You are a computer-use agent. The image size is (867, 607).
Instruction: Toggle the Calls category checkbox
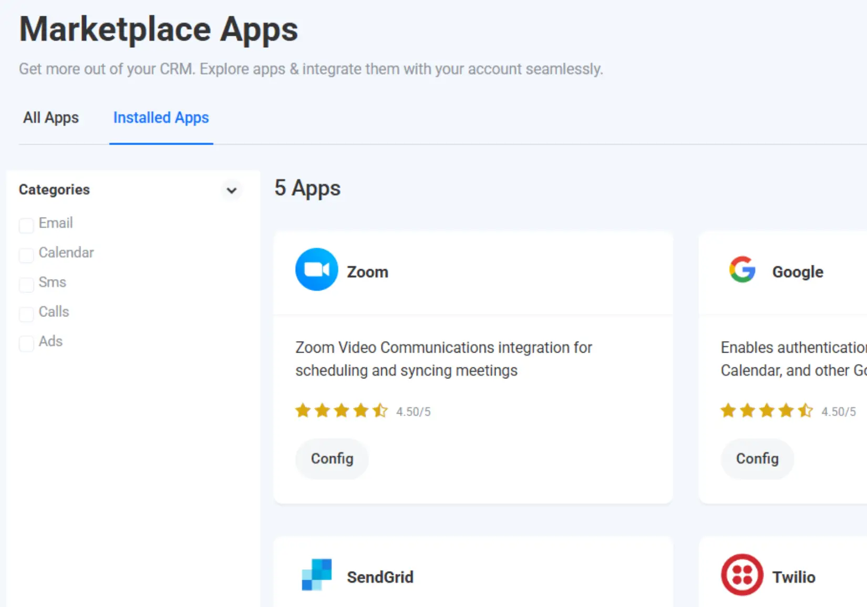coord(26,314)
